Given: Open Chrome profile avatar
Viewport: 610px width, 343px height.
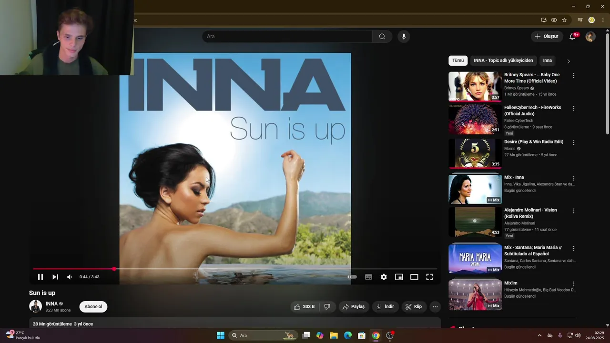Looking at the screenshot, I should point(591,20).
